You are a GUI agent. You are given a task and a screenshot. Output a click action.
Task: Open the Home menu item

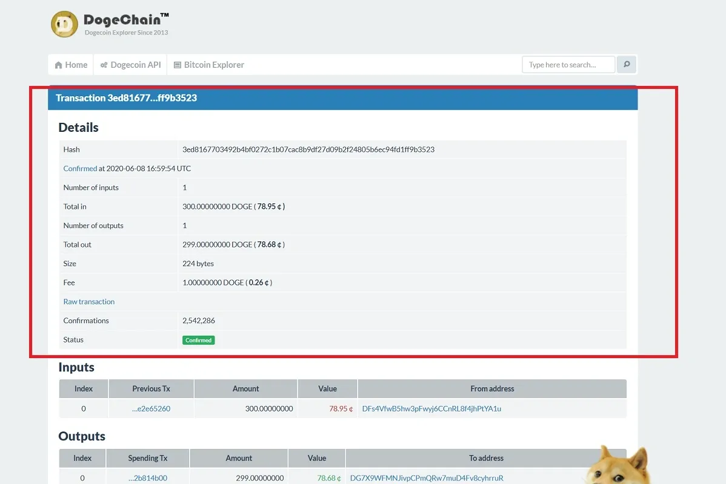coord(71,65)
